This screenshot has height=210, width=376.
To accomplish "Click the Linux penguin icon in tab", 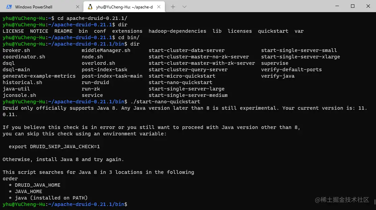I will 90,7.
